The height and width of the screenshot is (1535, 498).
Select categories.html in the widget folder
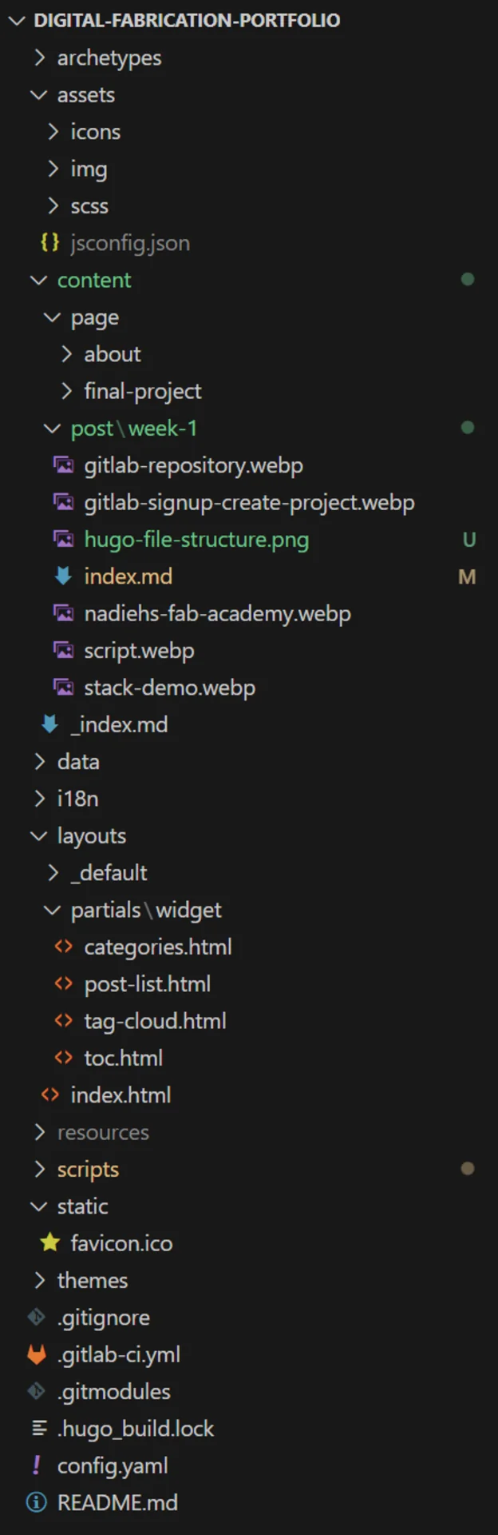point(158,947)
